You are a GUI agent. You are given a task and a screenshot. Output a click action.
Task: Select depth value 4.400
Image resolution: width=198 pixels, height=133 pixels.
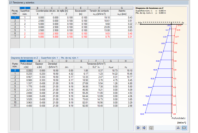pyautogui.click(x=26, y=106)
